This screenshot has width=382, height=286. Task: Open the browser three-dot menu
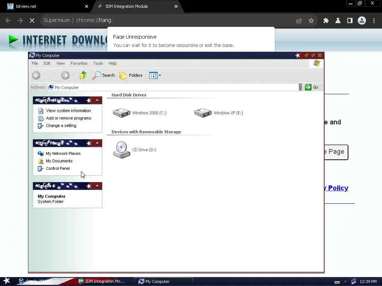click(x=374, y=21)
